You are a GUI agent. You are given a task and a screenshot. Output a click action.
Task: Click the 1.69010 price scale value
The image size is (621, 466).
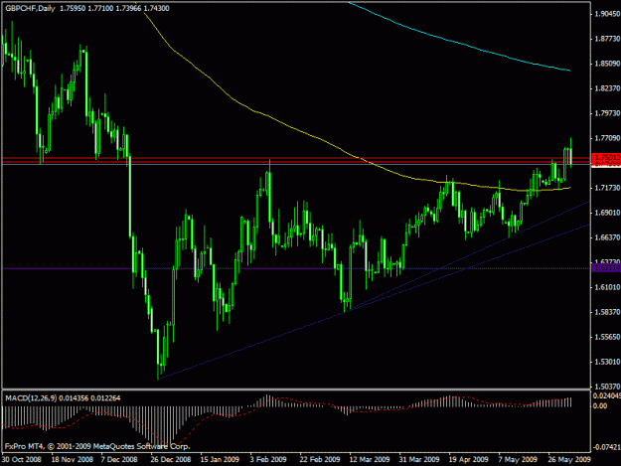[607, 213]
